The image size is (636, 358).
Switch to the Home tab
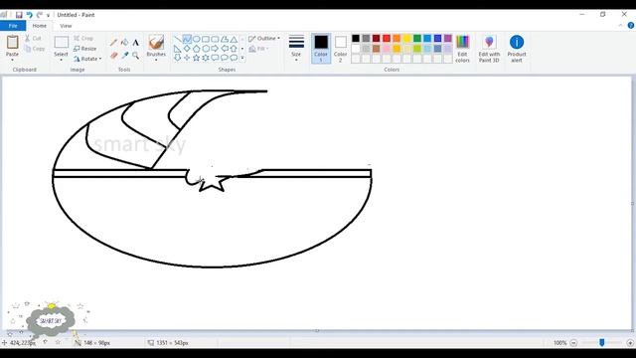[40, 26]
